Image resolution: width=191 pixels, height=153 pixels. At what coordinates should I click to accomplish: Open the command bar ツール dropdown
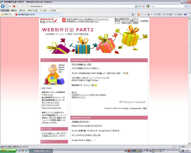(x=179, y=14)
